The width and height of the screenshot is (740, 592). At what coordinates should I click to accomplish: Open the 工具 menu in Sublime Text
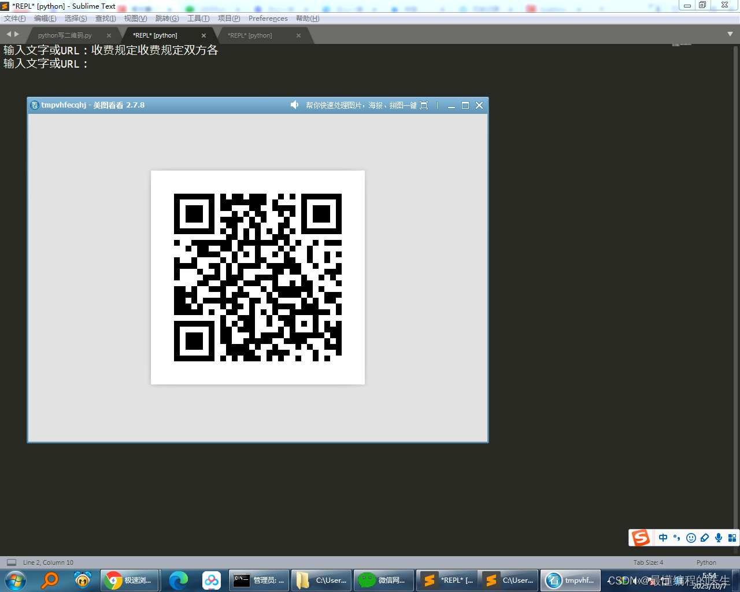coord(198,18)
